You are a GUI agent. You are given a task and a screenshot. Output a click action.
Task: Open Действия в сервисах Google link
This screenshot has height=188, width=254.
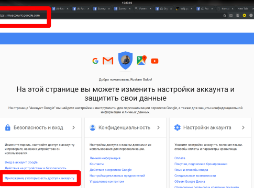click(111, 170)
